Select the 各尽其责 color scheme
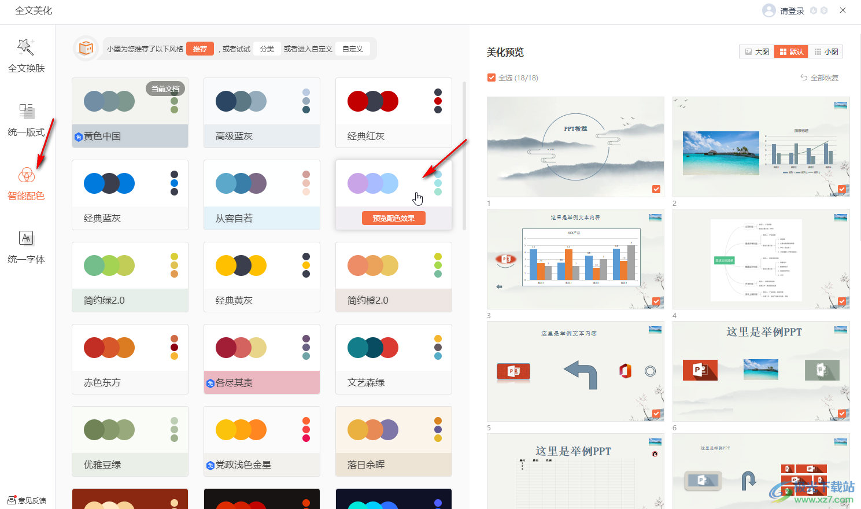The height and width of the screenshot is (509, 861). coord(262,359)
